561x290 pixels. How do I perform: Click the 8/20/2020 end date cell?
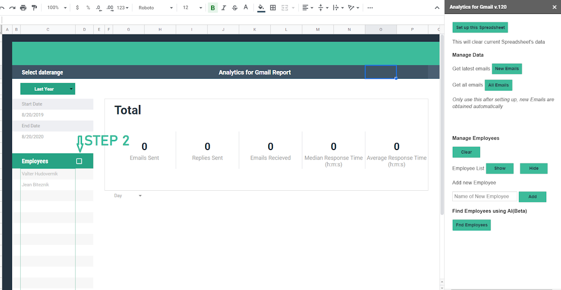click(x=48, y=136)
